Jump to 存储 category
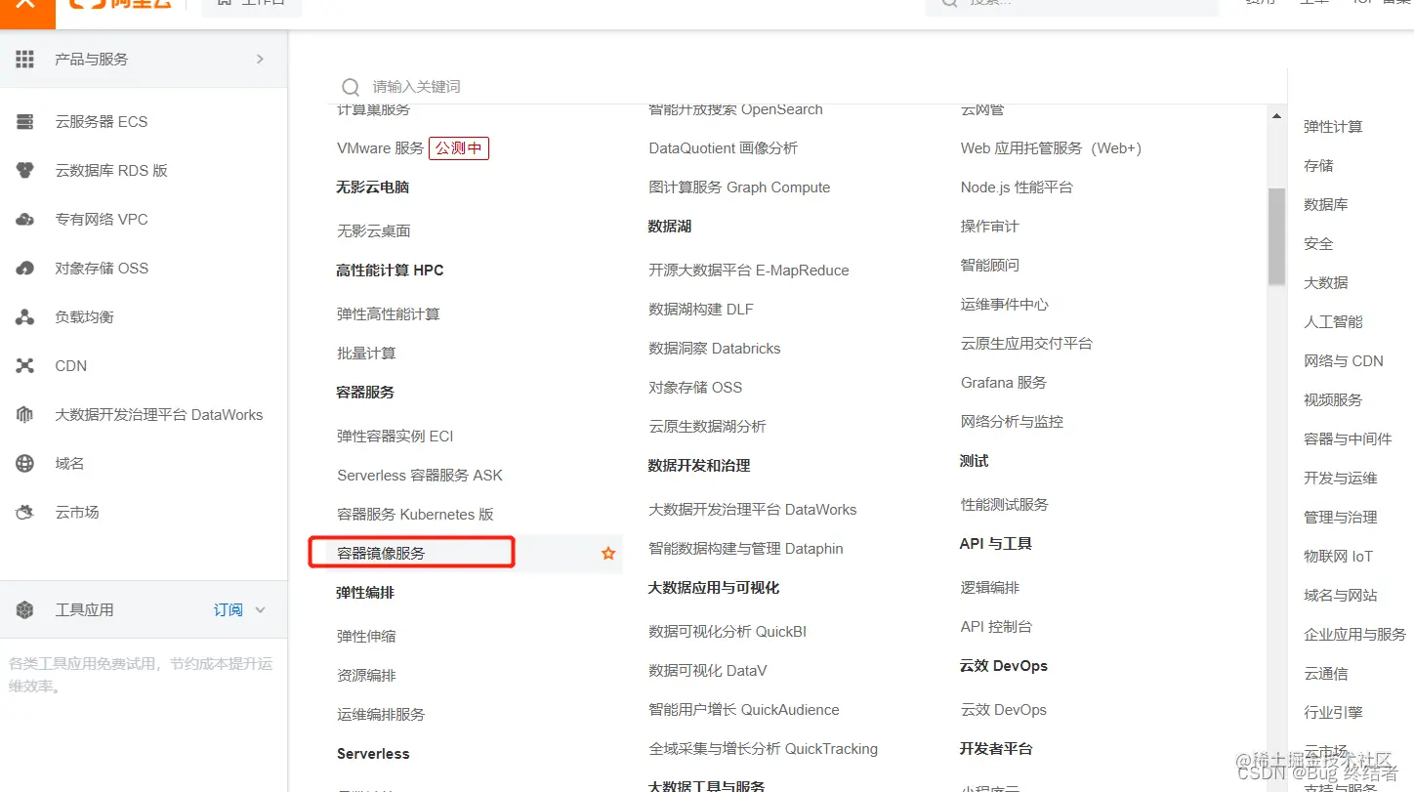 [1318, 166]
